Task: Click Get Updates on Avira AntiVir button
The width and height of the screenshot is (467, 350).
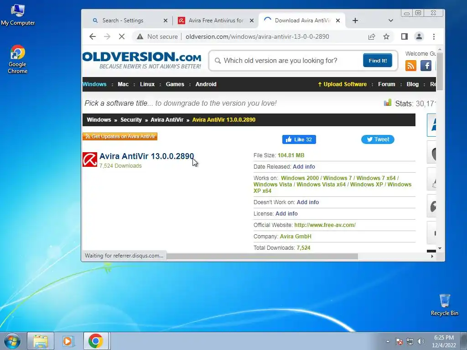Action: pyautogui.click(x=120, y=136)
